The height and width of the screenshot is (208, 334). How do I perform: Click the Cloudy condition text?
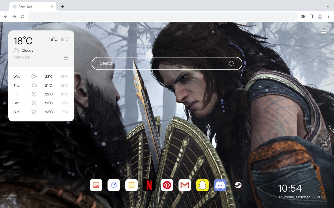point(27,50)
